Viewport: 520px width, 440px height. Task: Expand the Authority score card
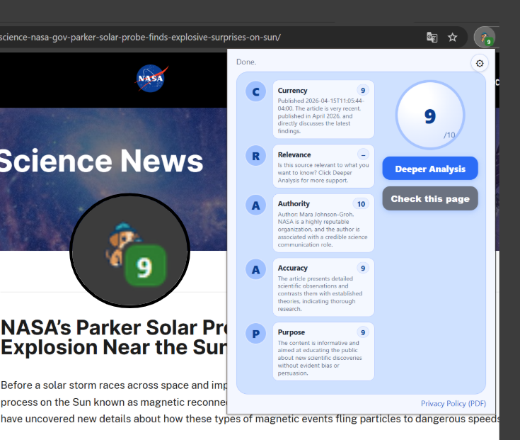(x=323, y=223)
